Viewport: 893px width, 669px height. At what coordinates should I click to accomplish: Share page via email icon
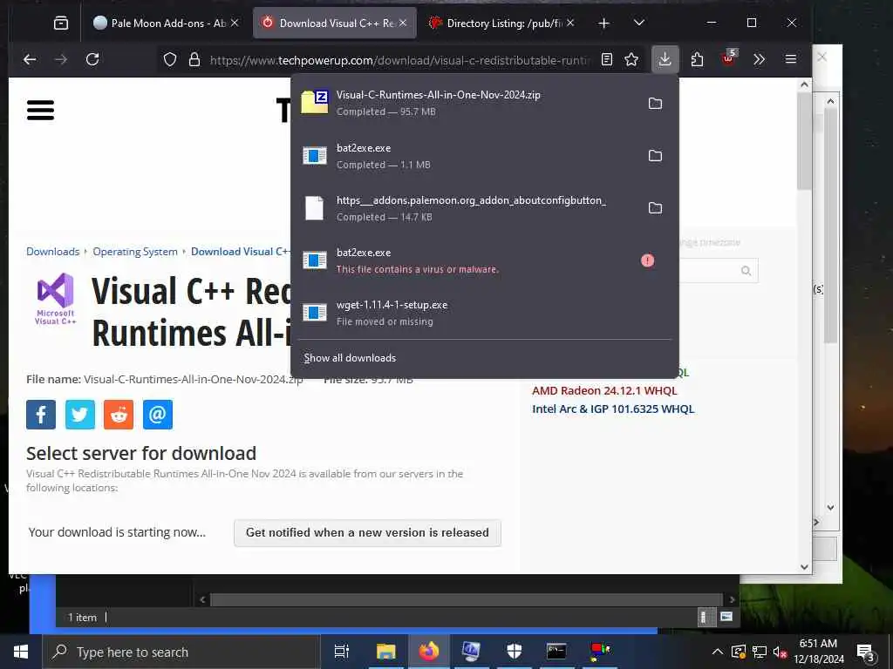[157, 414]
